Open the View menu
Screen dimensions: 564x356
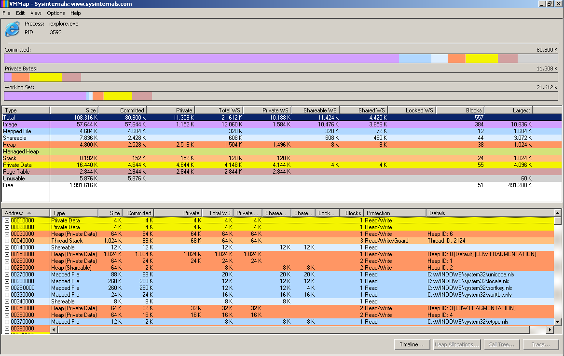point(36,13)
